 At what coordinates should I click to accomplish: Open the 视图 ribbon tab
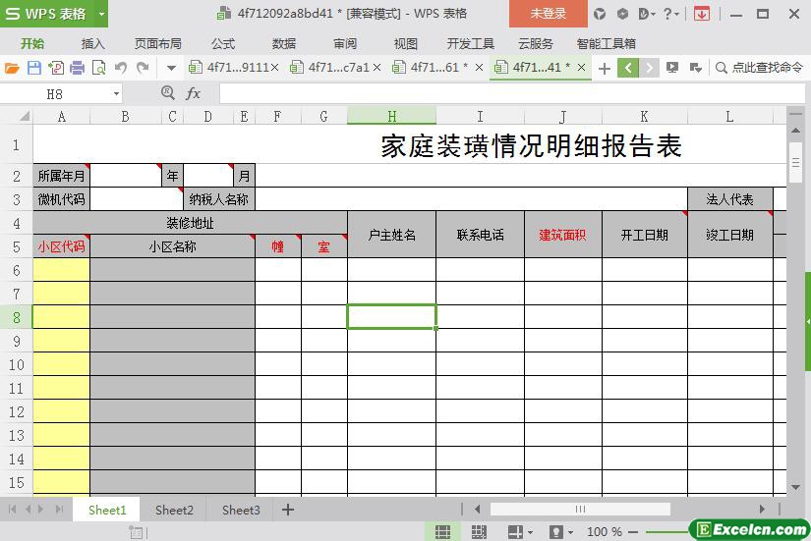405,44
